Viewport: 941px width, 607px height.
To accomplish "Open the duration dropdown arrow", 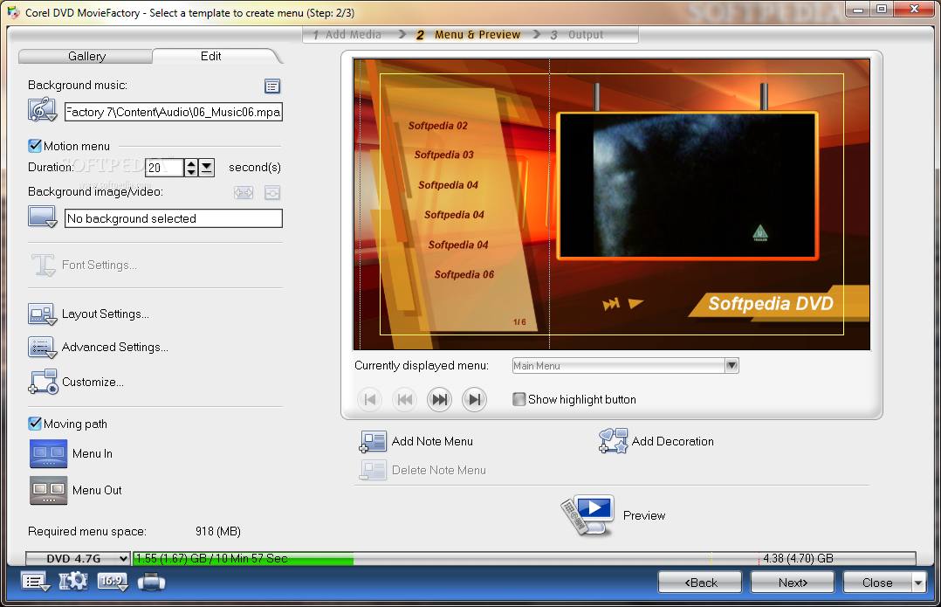I will [x=206, y=168].
